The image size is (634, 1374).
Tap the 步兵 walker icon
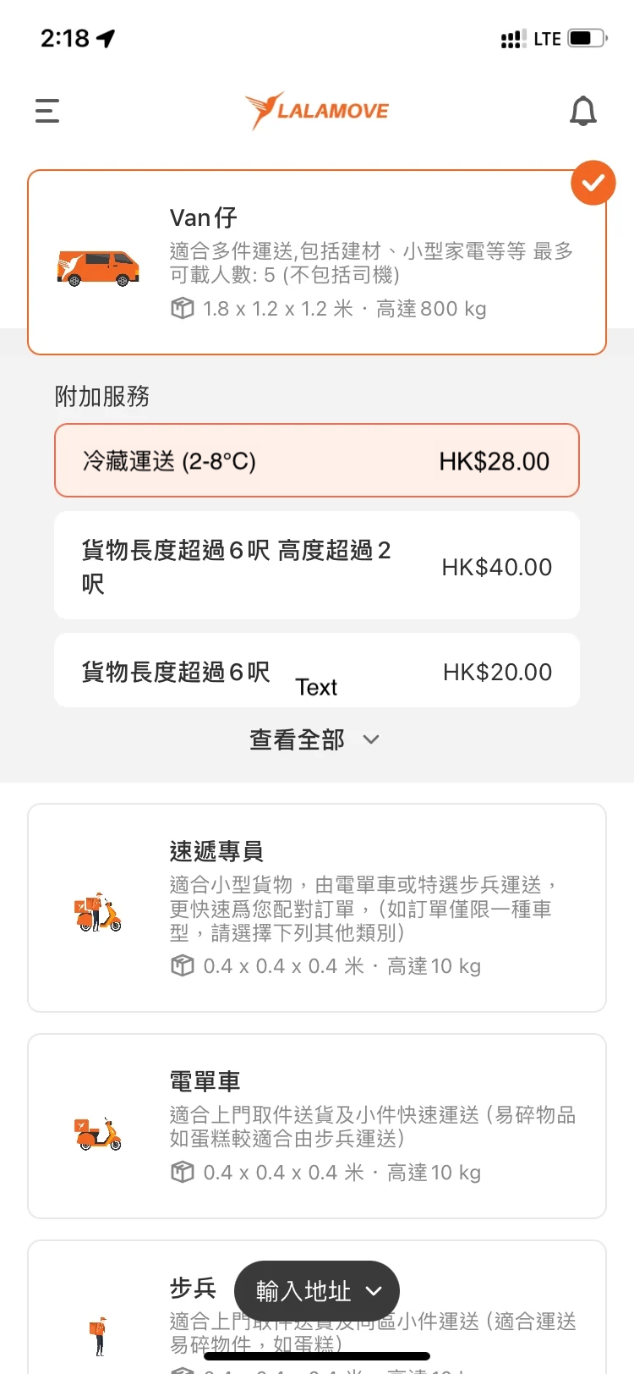coord(99,1335)
